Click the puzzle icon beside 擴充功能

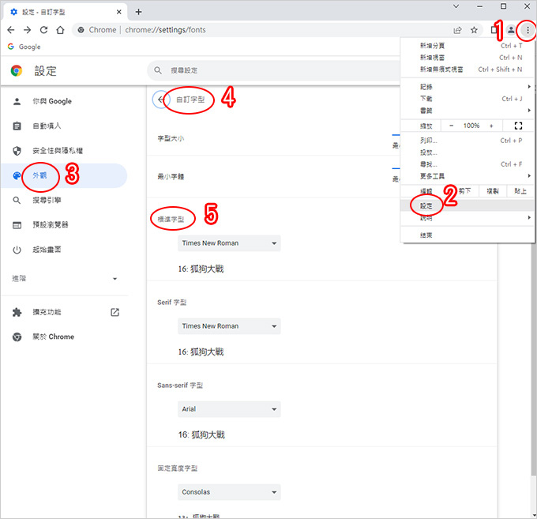[x=17, y=312]
